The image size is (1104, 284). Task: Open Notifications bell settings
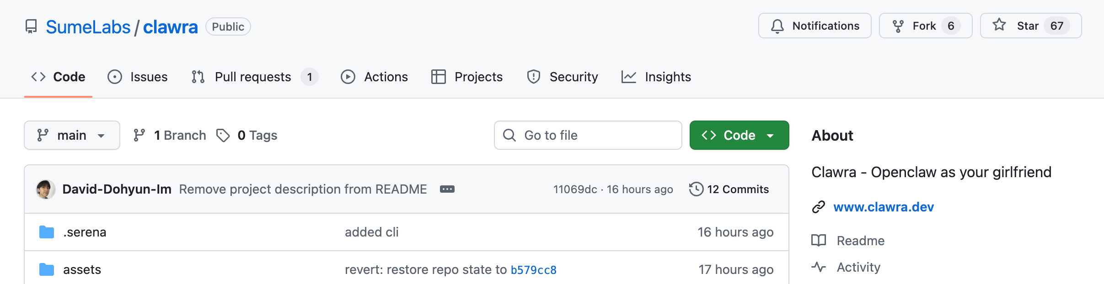815,26
